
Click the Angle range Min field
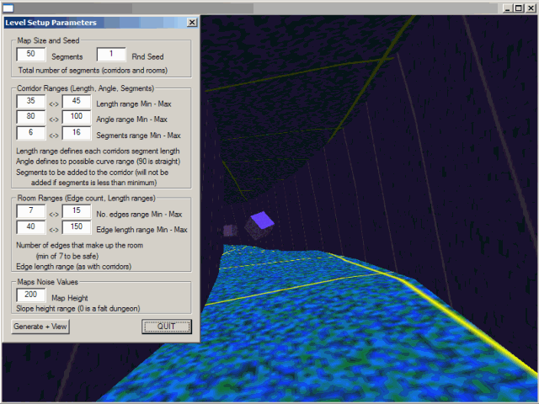[x=31, y=117]
